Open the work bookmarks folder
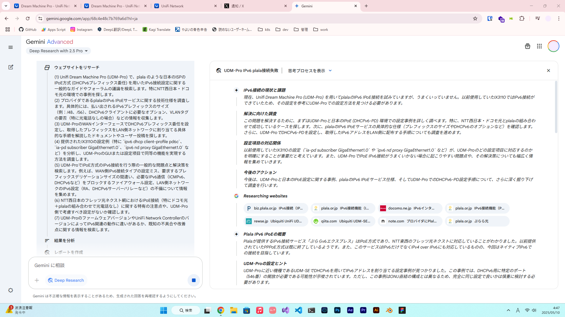The height and width of the screenshot is (317, 565). pos(321,29)
